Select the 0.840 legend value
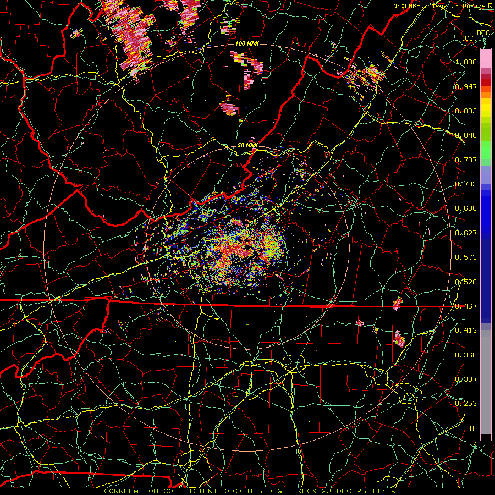This screenshot has height=495, width=495. [466, 135]
